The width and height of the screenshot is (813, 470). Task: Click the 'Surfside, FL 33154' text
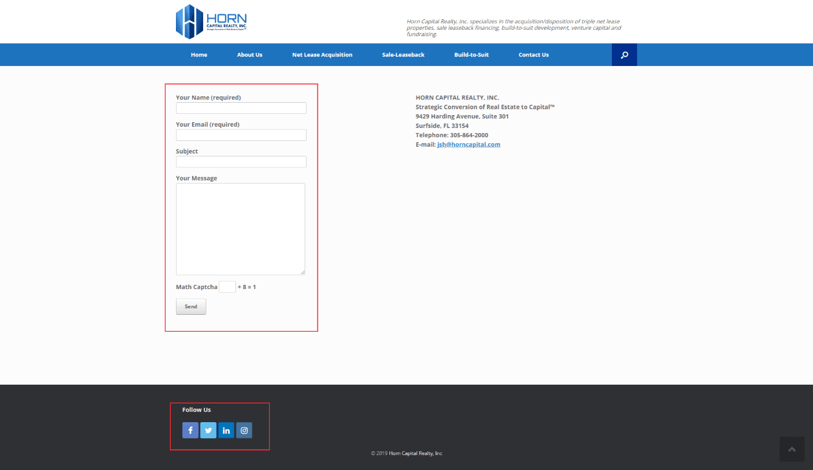(442, 126)
